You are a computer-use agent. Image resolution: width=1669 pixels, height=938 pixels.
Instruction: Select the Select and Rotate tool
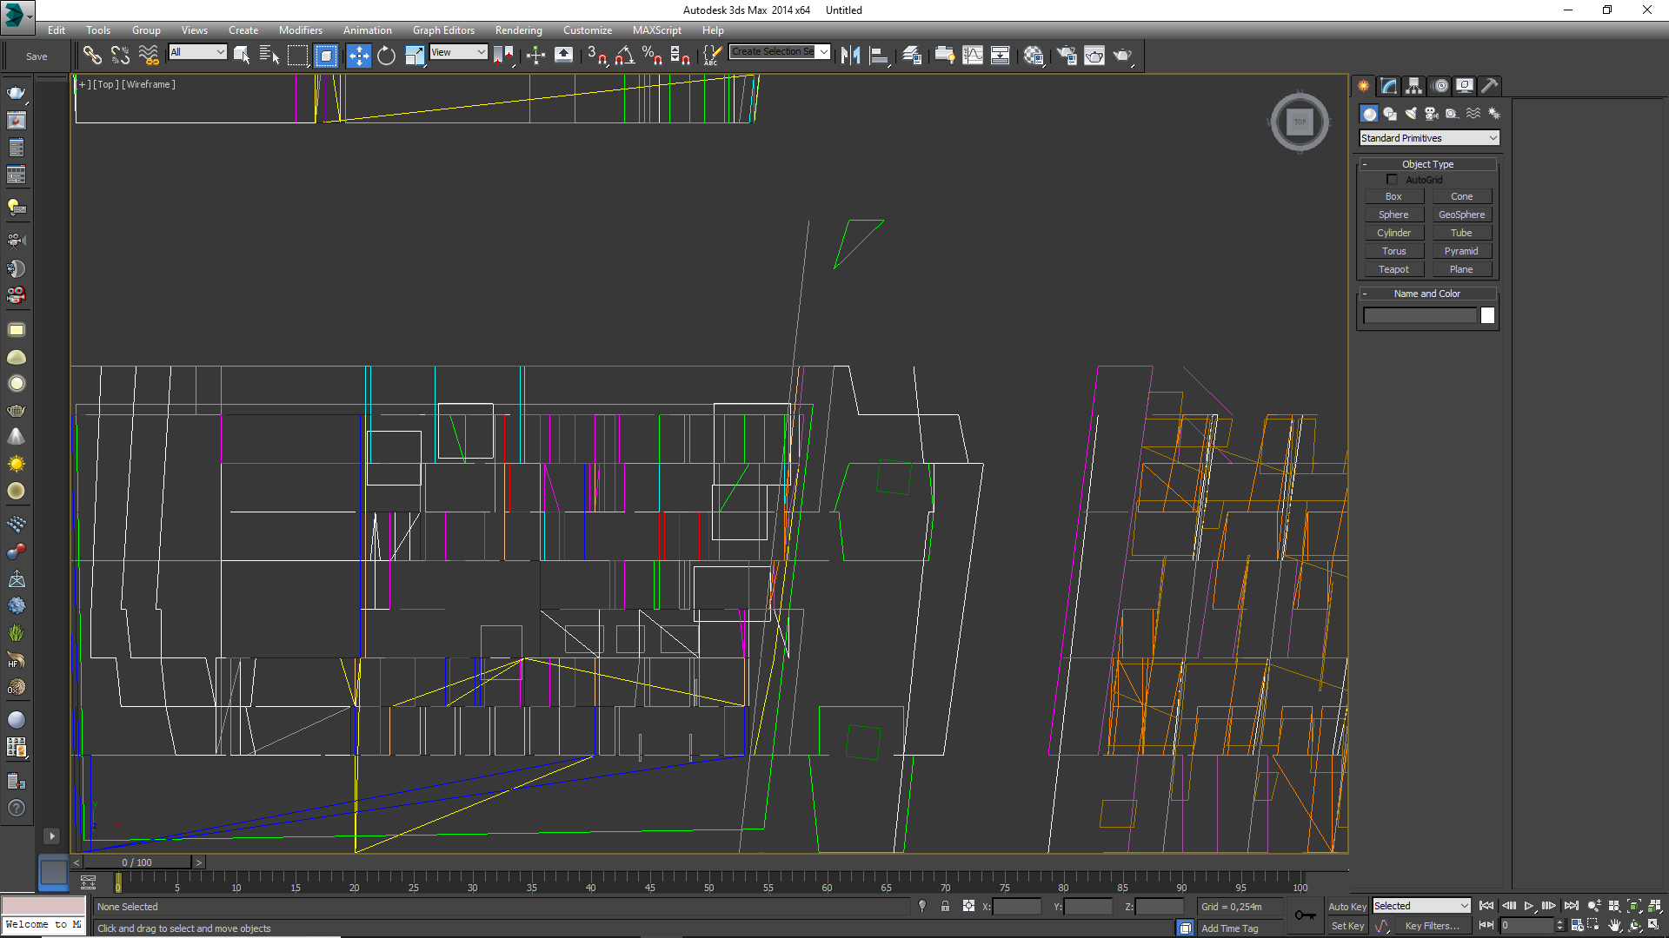pos(386,56)
